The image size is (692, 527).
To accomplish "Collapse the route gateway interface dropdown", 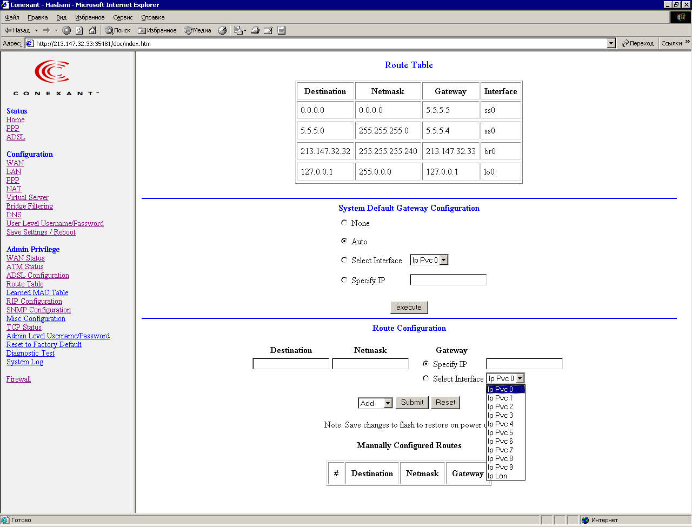I will [x=520, y=378].
